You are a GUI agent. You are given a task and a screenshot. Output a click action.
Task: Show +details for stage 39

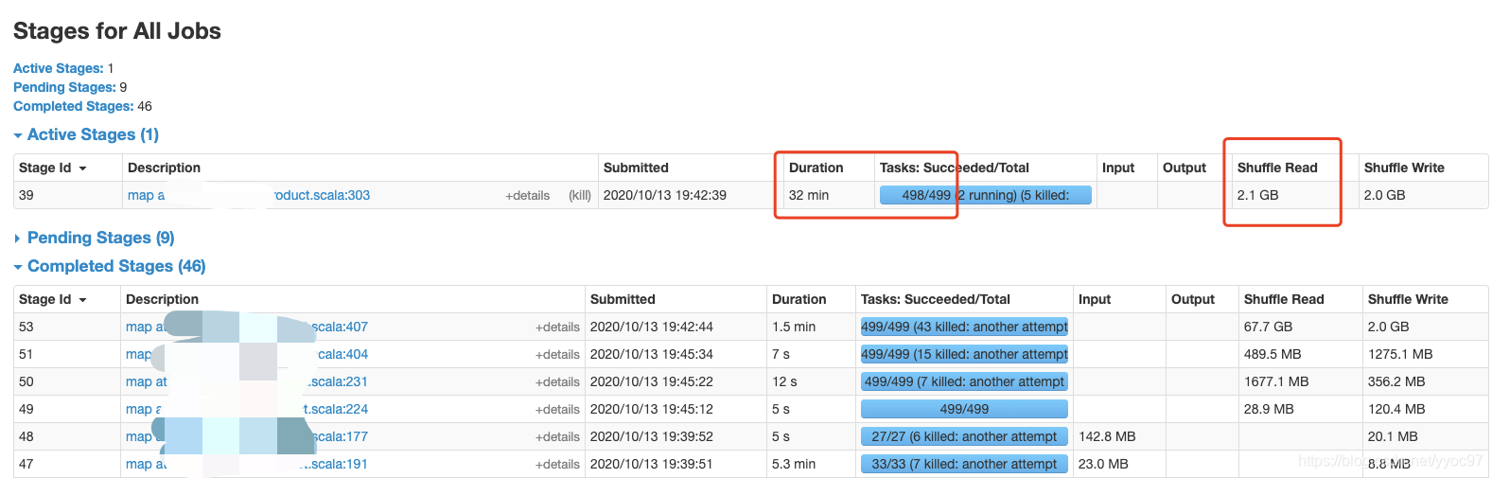click(x=527, y=196)
